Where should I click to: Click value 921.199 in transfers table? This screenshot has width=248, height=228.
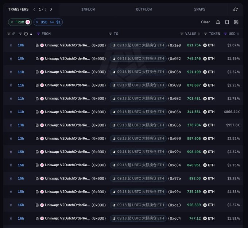(x=194, y=72)
